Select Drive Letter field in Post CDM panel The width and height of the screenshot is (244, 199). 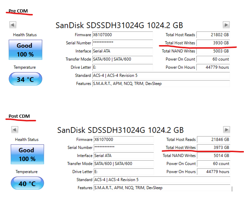click(124, 171)
